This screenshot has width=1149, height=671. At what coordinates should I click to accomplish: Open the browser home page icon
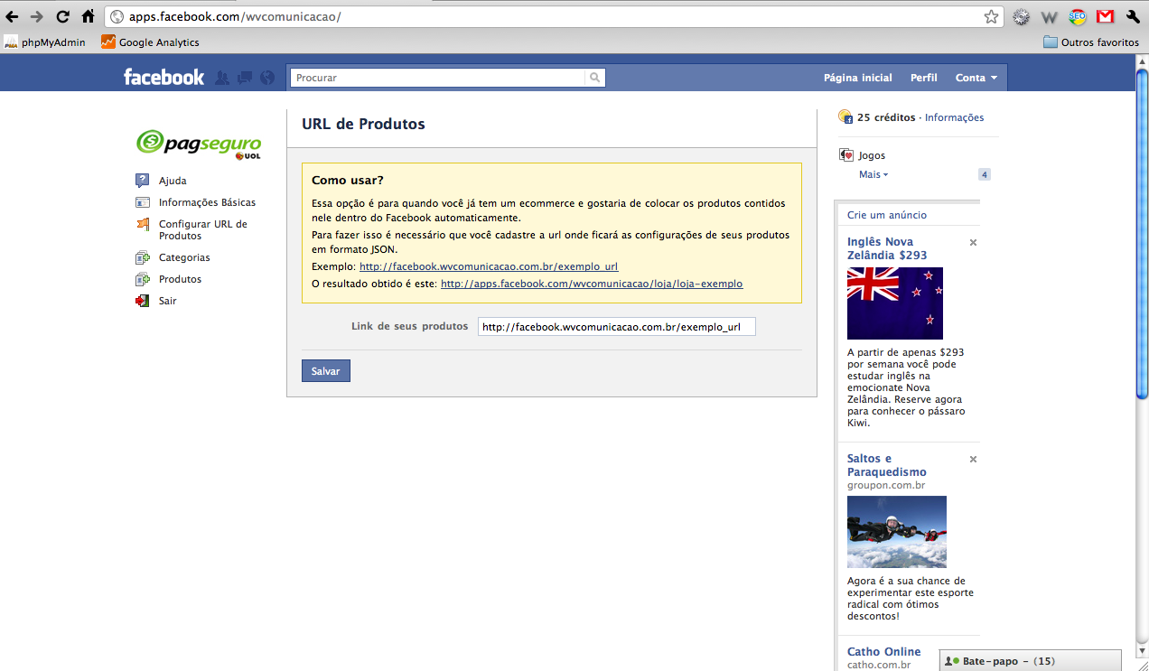point(88,16)
